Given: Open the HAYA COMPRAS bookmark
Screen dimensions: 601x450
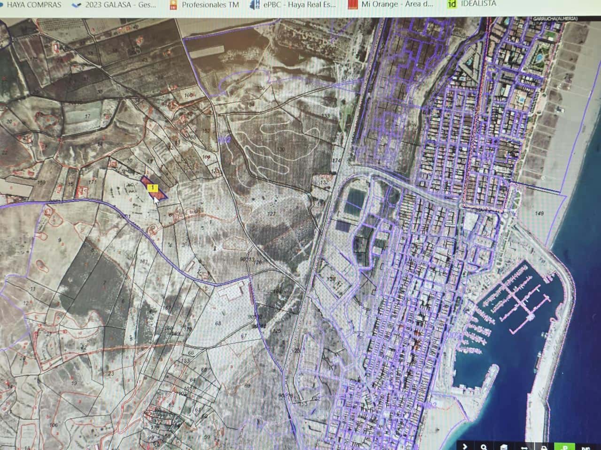Looking at the screenshot, I should [x=34, y=5].
